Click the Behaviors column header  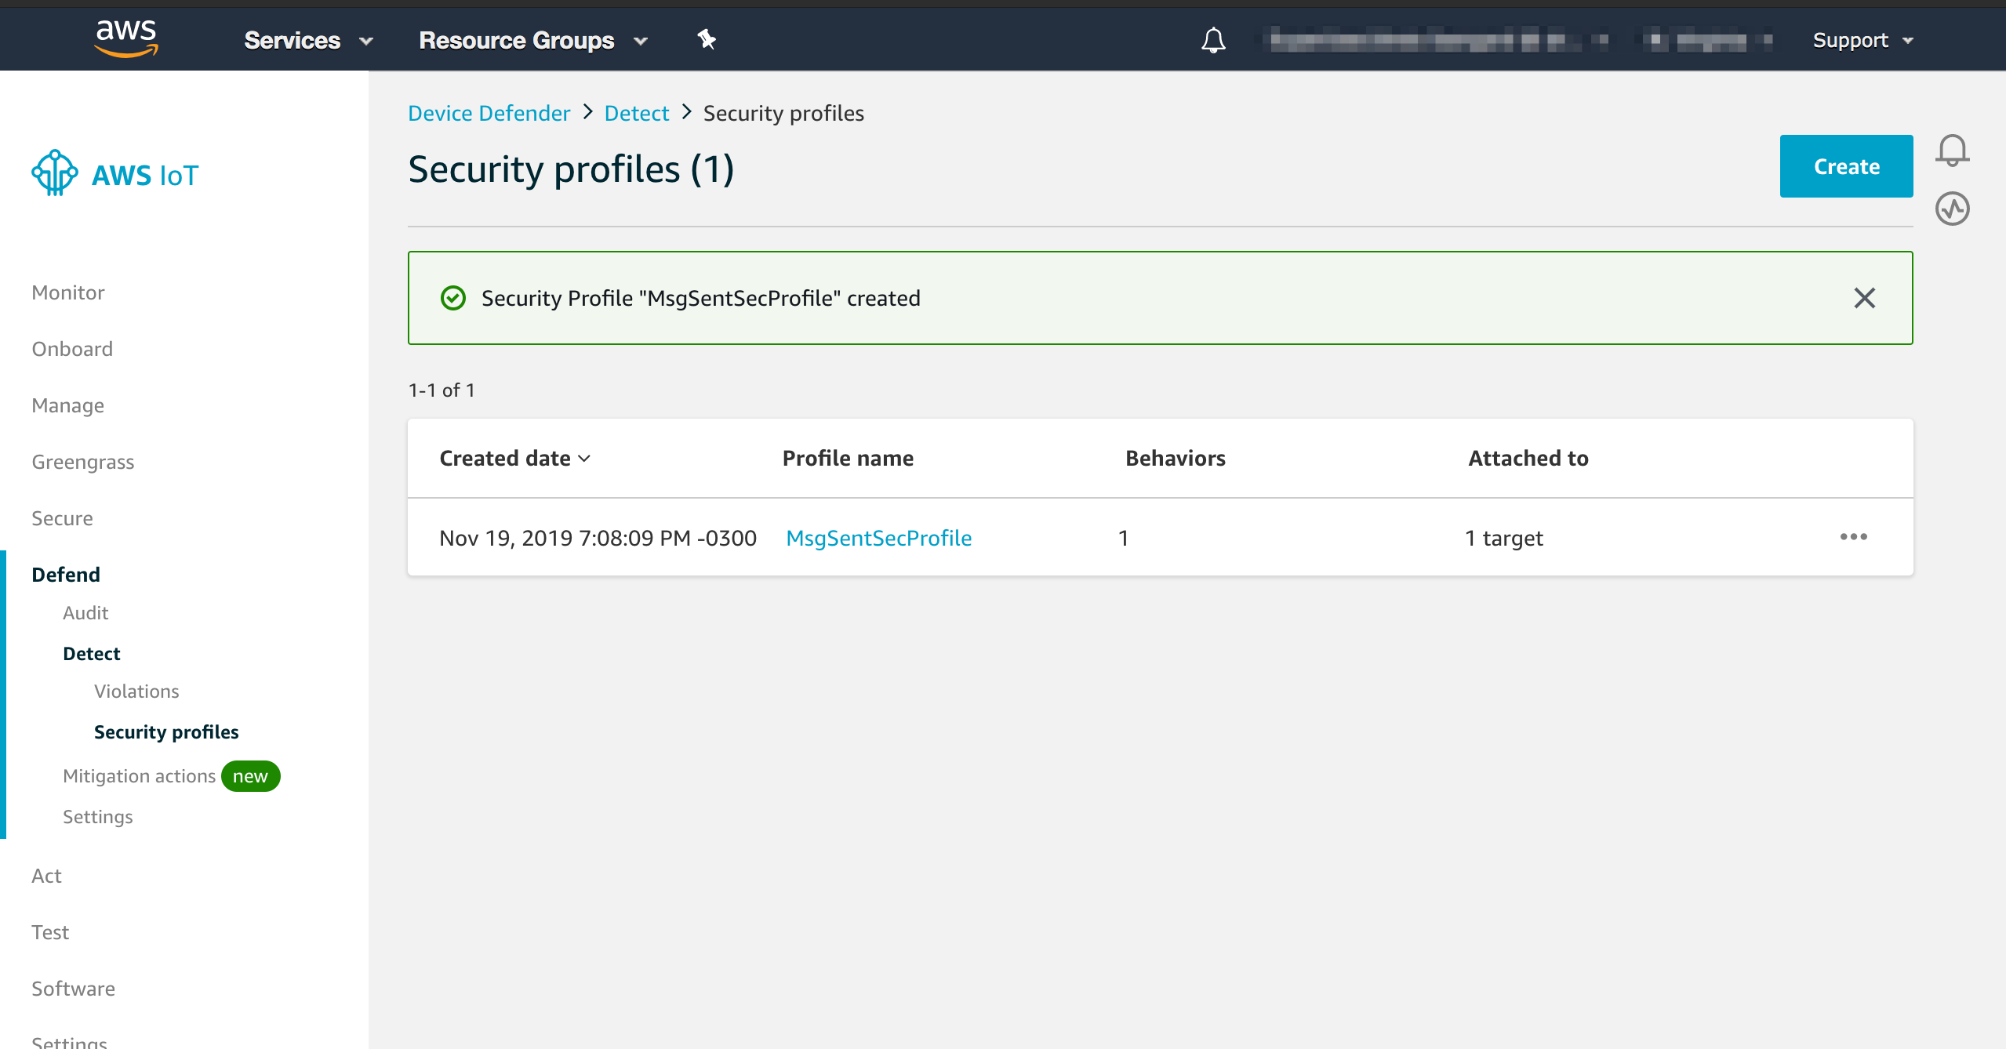1175,458
